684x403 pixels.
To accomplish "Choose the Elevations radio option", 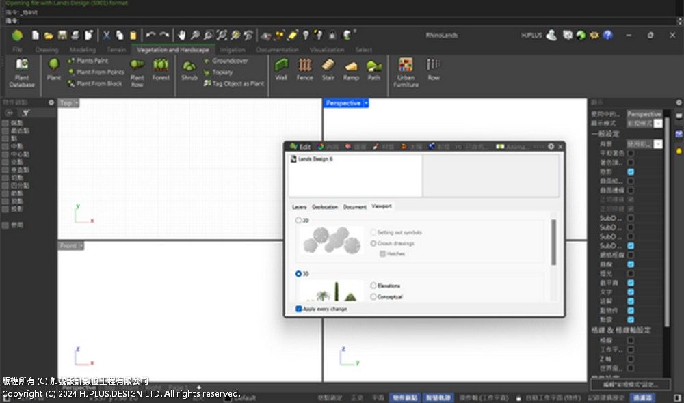I will tap(373, 286).
